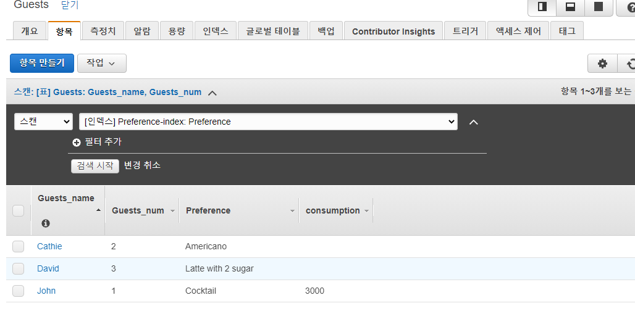635x311 pixels.
Task: Open the John item link
Action: 46,291
